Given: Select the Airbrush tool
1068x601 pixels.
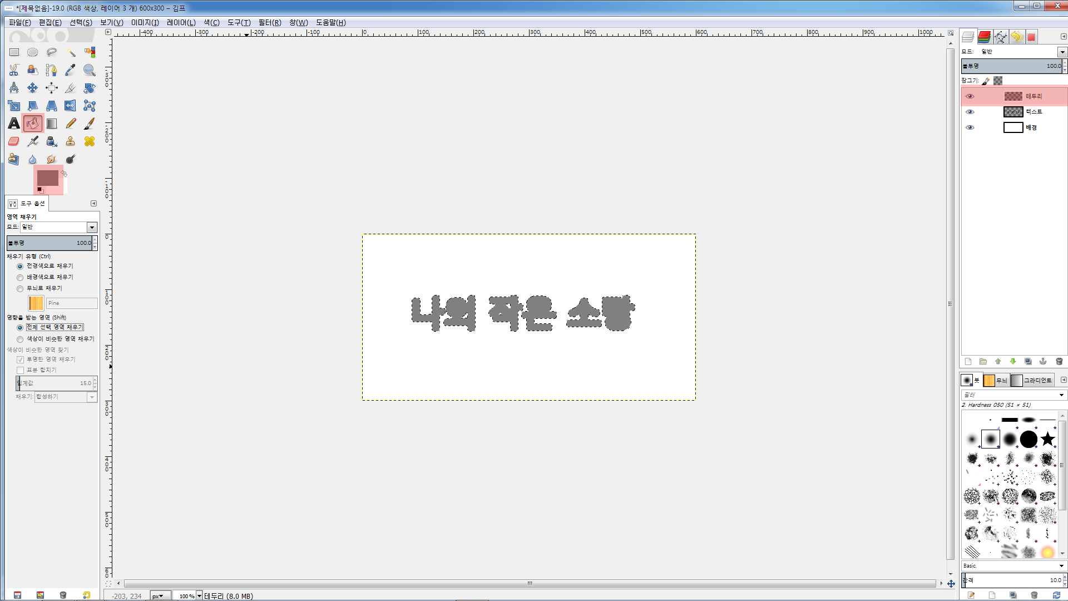Looking at the screenshot, I should 33,141.
